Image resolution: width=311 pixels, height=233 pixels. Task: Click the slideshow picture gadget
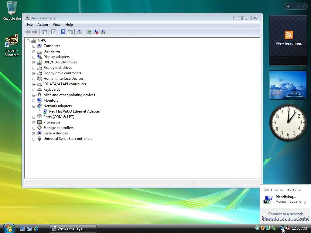pos(288,85)
